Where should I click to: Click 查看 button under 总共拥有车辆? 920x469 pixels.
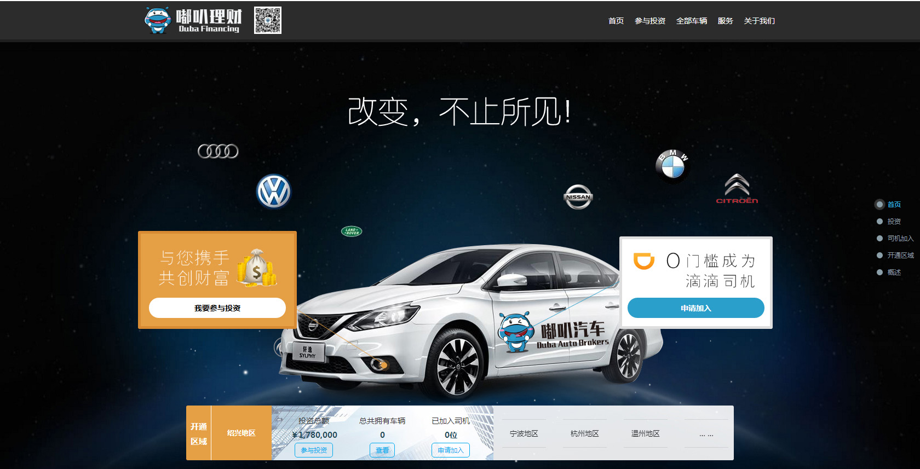click(382, 450)
